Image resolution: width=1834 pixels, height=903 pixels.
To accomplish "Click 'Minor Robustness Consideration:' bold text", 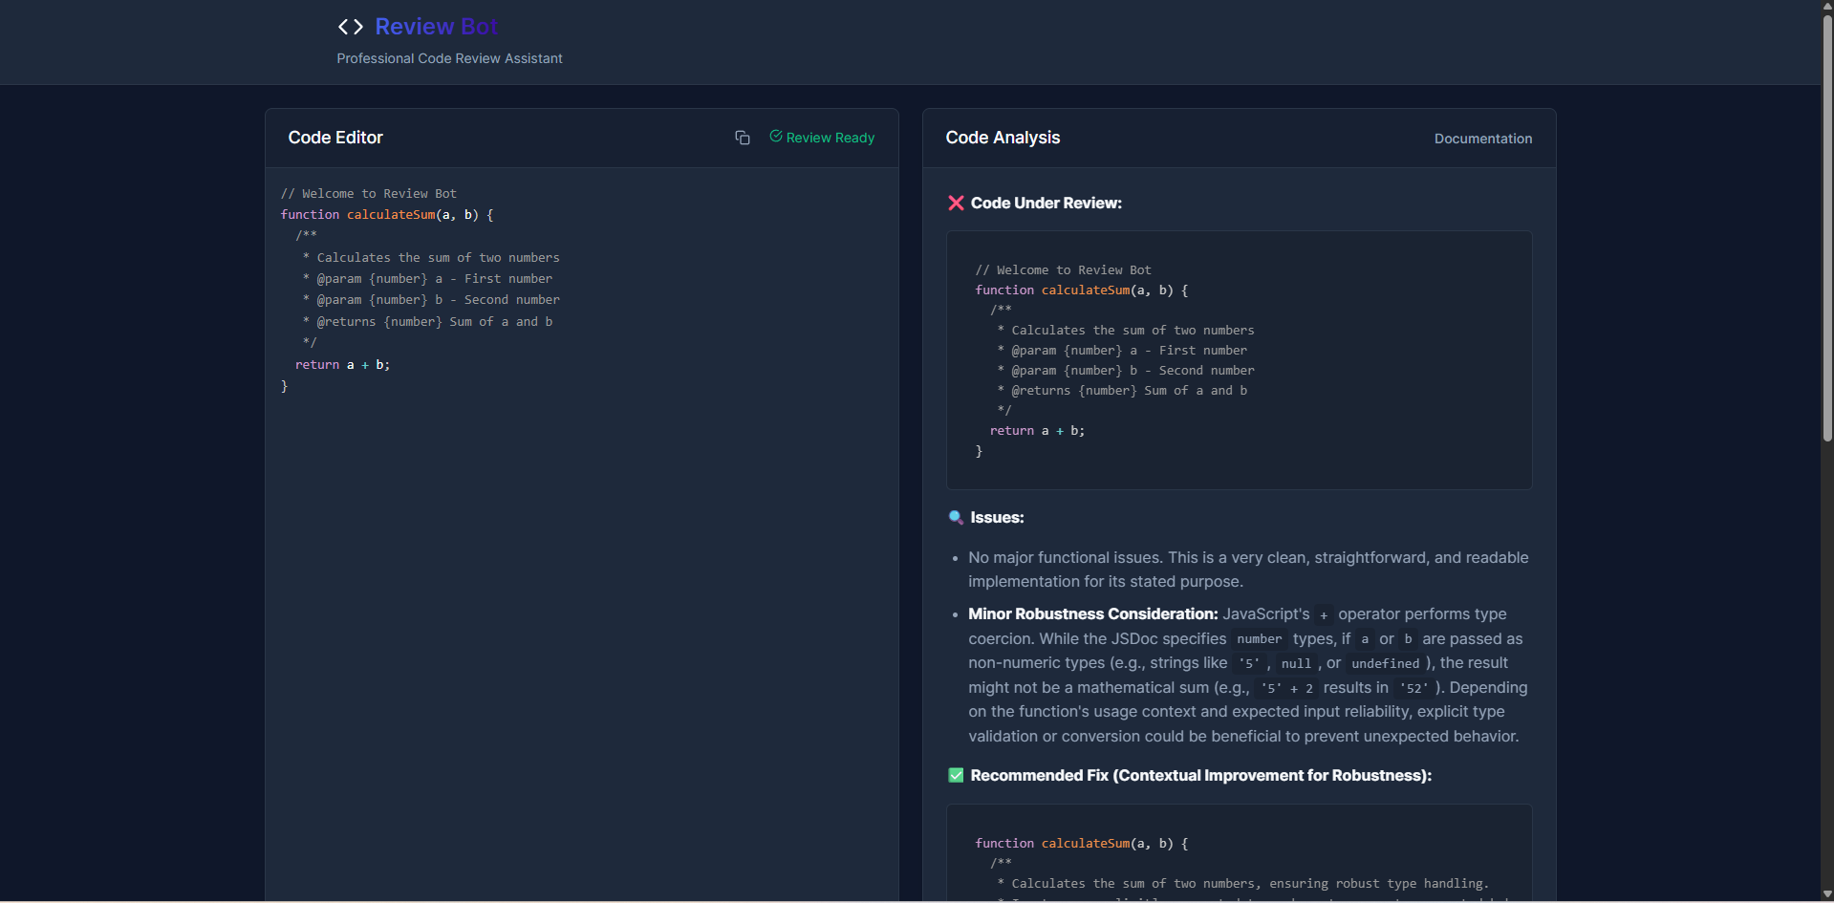I will click(x=1092, y=613).
